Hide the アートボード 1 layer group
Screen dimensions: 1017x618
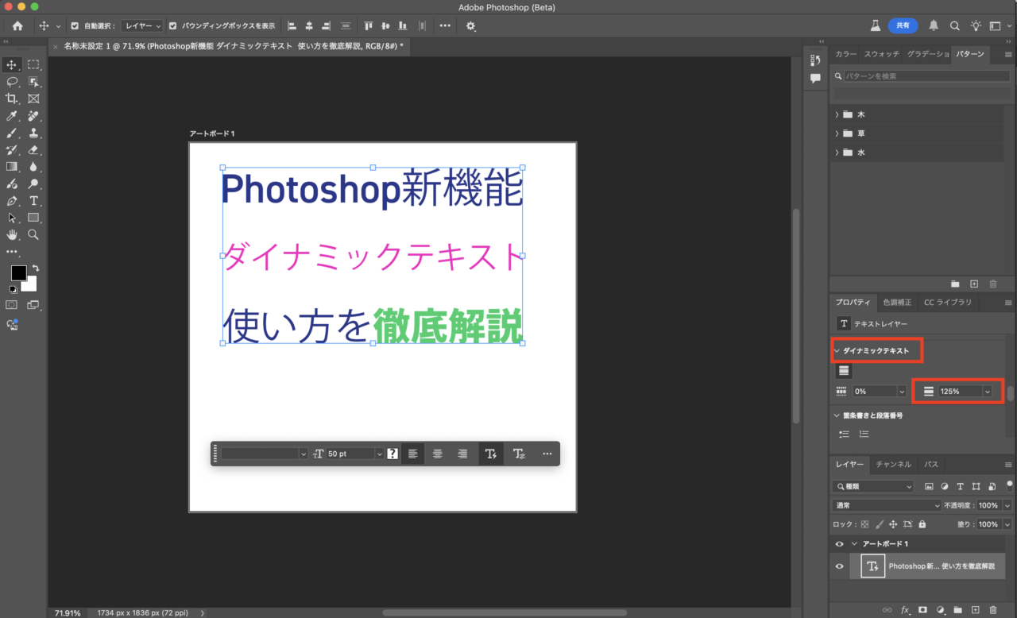click(x=839, y=544)
